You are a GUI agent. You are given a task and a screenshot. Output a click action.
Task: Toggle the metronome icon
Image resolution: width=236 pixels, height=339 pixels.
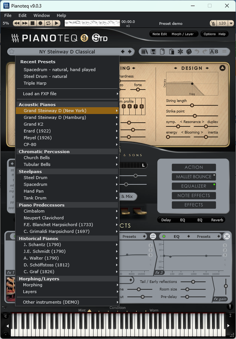pos(213,23)
